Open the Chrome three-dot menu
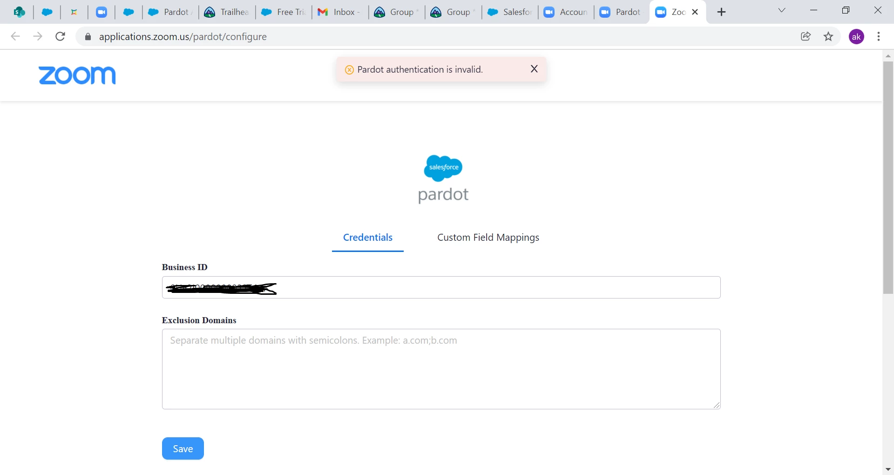Viewport: 894px width, 475px height. 879,36
